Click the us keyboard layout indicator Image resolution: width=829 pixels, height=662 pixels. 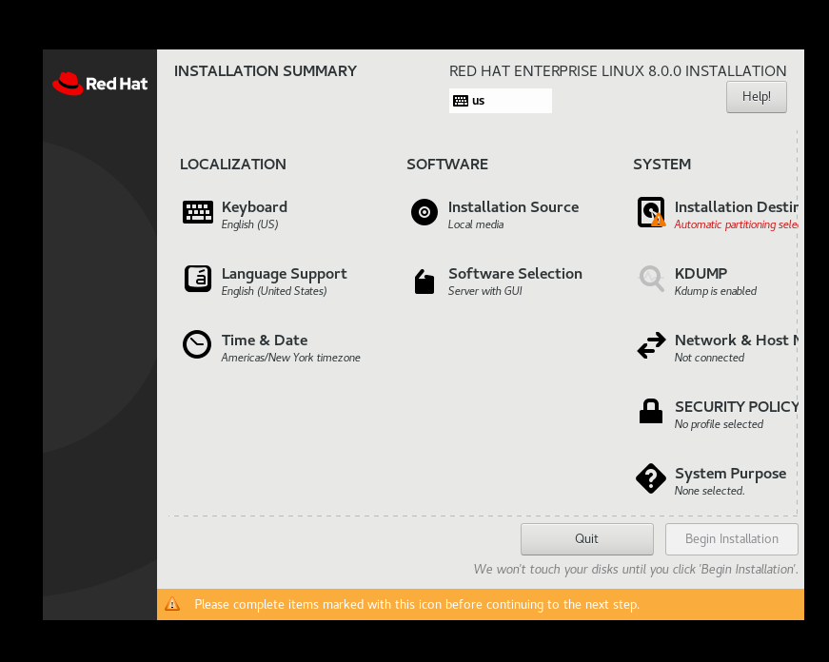[x=500, y=101]
